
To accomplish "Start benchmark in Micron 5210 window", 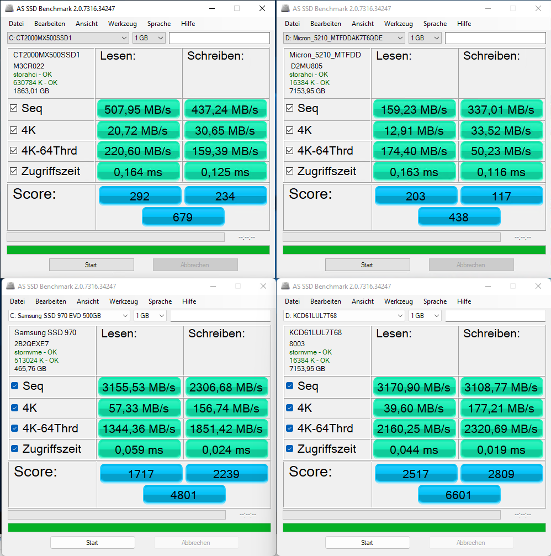I will [x=367, y=265].
